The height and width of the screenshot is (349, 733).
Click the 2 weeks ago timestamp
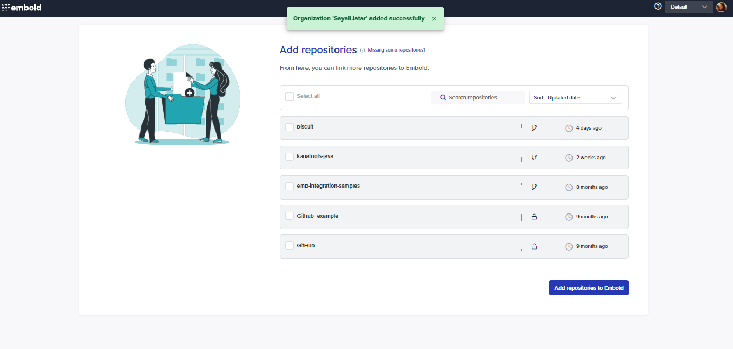[x=591, y=158]
